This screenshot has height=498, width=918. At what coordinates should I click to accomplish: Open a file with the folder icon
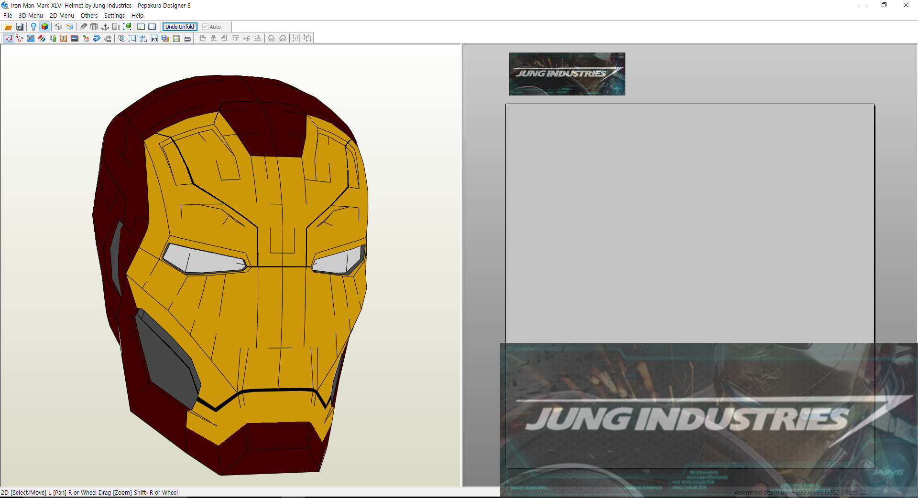coord(8,27)
